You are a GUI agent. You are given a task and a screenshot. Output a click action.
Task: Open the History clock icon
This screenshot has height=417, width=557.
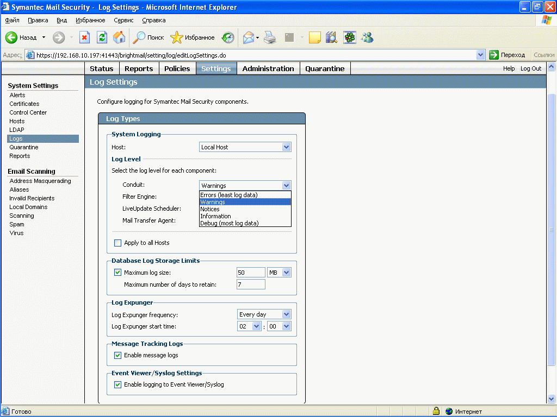pos(228,37)
